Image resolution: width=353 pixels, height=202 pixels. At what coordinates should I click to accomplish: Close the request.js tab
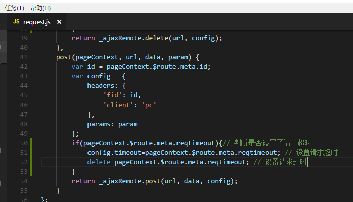[59, 22]
